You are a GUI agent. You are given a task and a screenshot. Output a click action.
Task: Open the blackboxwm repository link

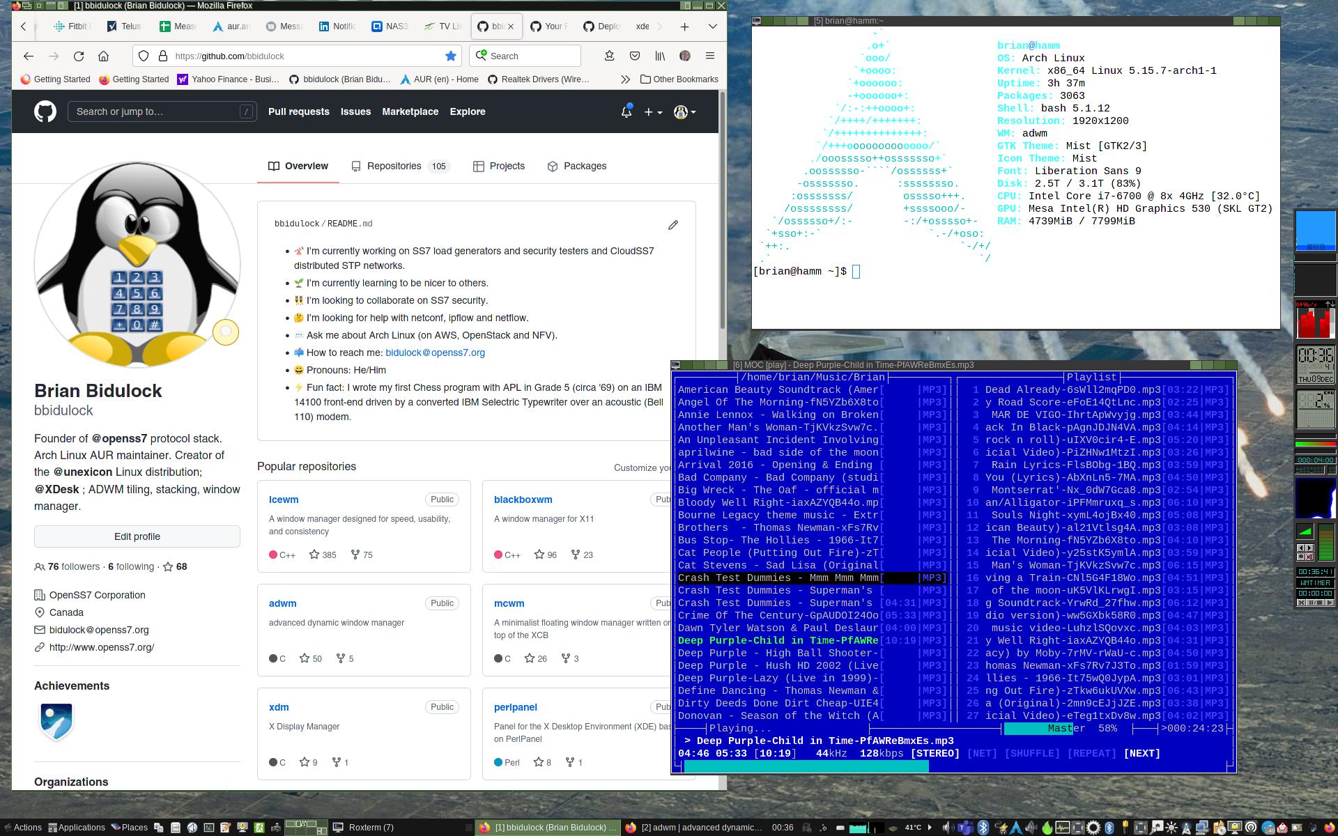click(x=523, y=500)
